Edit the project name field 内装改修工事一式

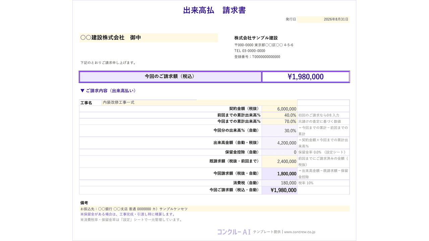[x=199, y=103]
